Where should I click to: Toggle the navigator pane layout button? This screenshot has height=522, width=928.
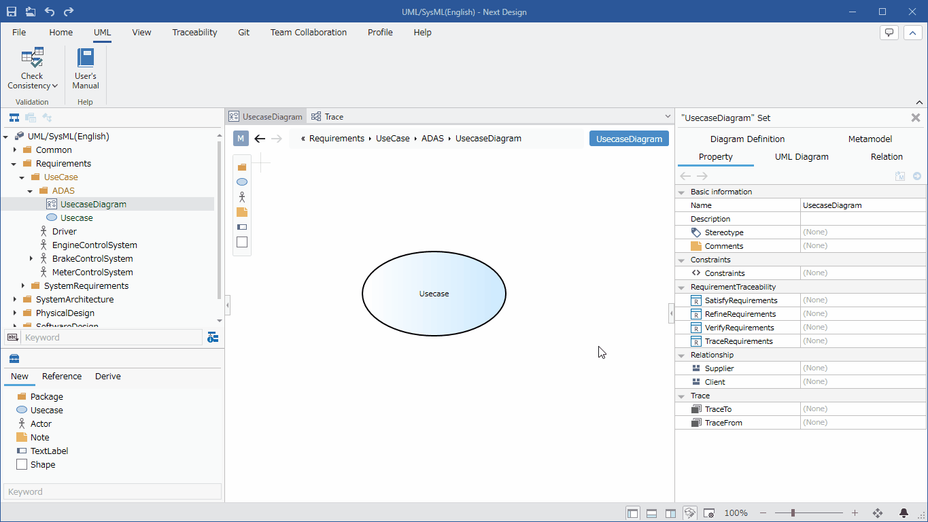[633, 513]
